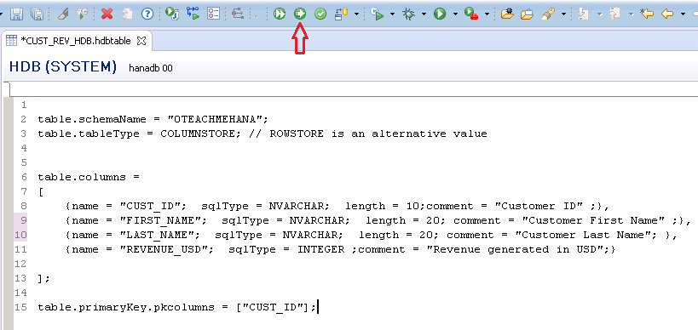Click line number 10 in gutter
698x330 pixels.
[20, 235]
